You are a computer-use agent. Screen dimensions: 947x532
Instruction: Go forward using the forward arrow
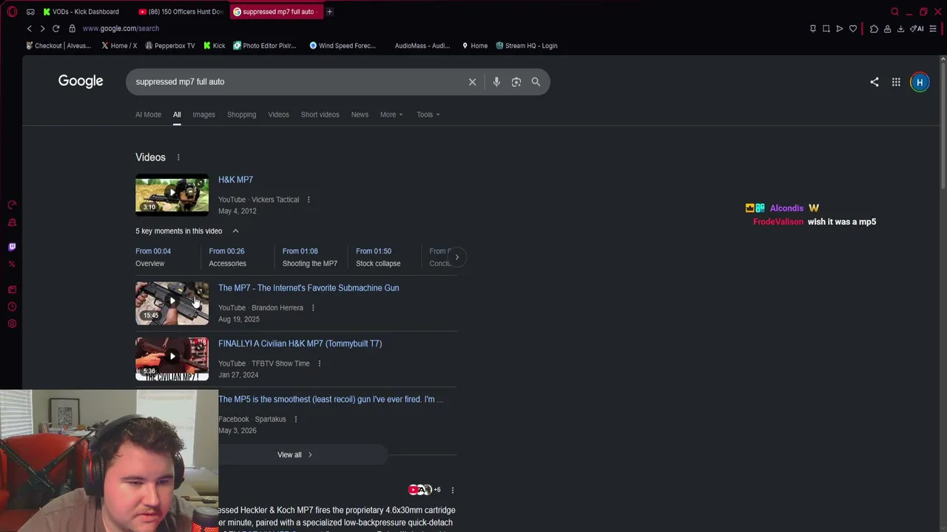point(42,28)
